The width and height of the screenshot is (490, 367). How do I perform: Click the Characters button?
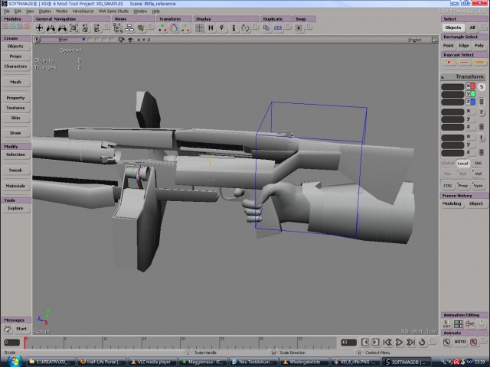point(15,67)
